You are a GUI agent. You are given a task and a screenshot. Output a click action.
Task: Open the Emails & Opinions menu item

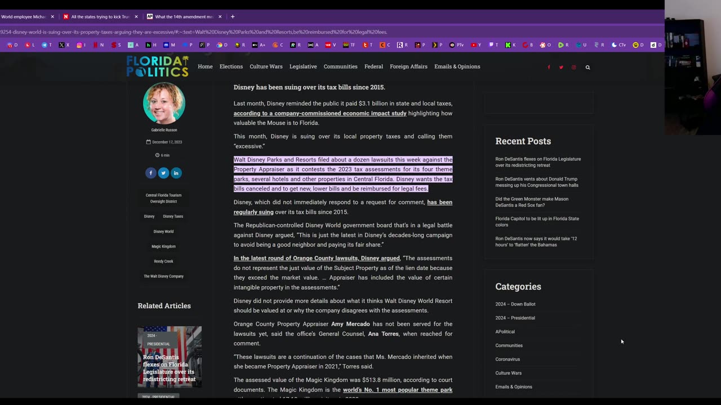click(x=457, y=66)
